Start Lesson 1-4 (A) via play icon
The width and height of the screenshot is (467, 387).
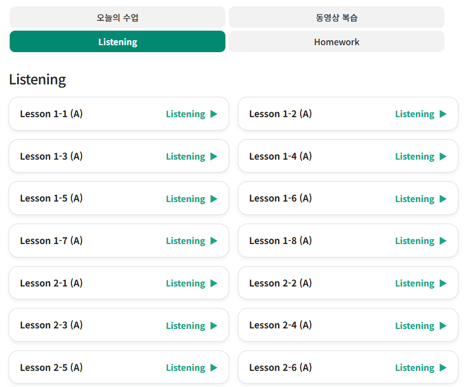pyautogui.click(x=443, y=156)
